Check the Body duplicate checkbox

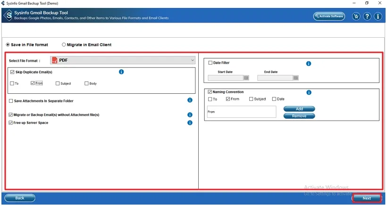coord(86,83)
